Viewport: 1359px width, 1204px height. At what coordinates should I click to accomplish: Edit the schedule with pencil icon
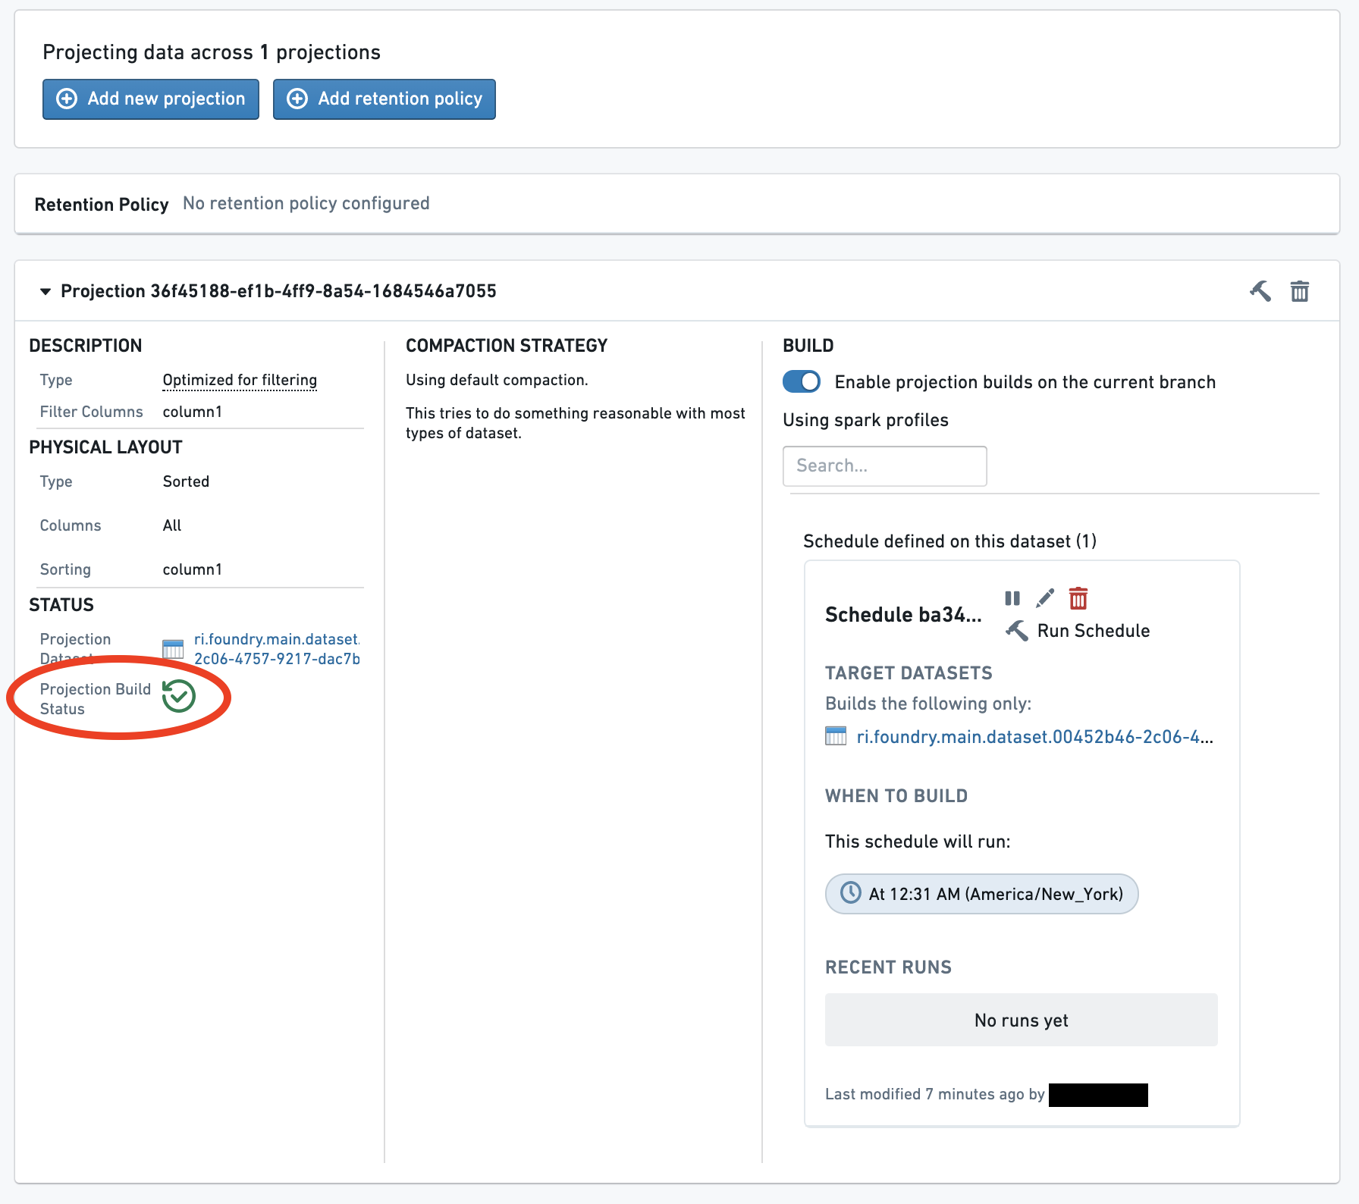tap(1045, 598)
